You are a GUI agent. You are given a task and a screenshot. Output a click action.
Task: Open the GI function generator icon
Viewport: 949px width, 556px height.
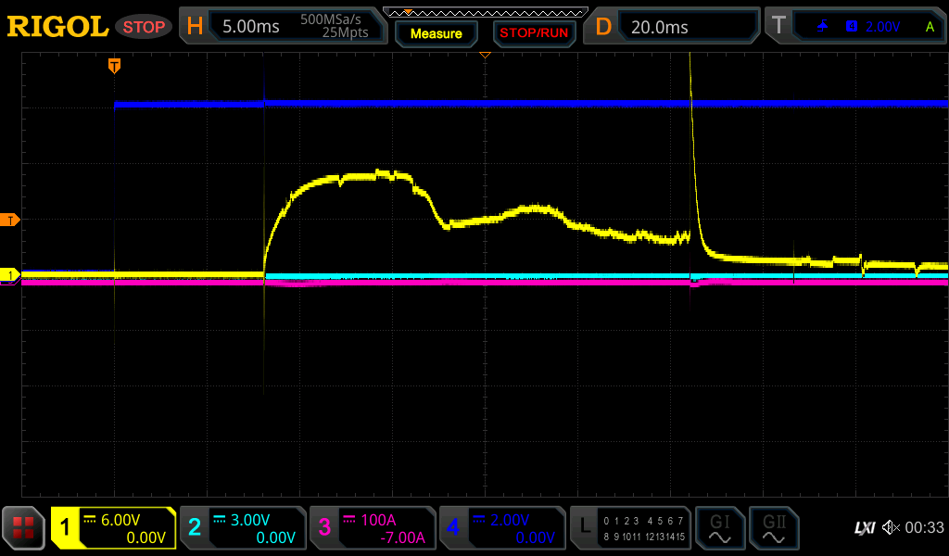[719, 528]
